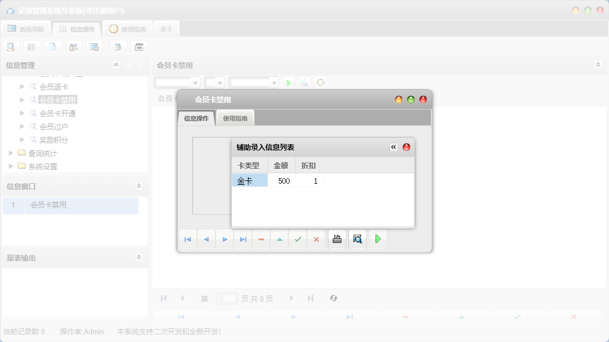Expand the 查询统计 folder
609x342 pixels.
coord(11,153)
